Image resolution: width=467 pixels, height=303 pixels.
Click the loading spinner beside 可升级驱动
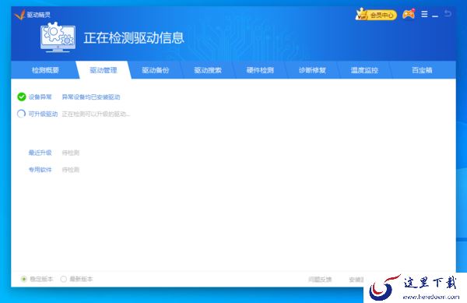pos(21,114)
